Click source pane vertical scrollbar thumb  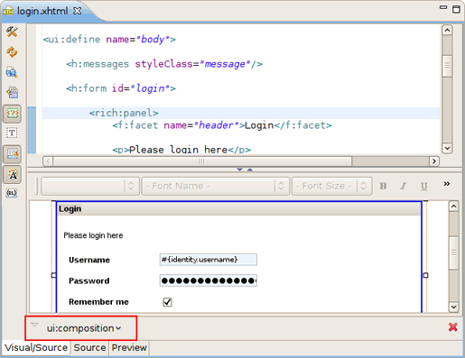447,66
